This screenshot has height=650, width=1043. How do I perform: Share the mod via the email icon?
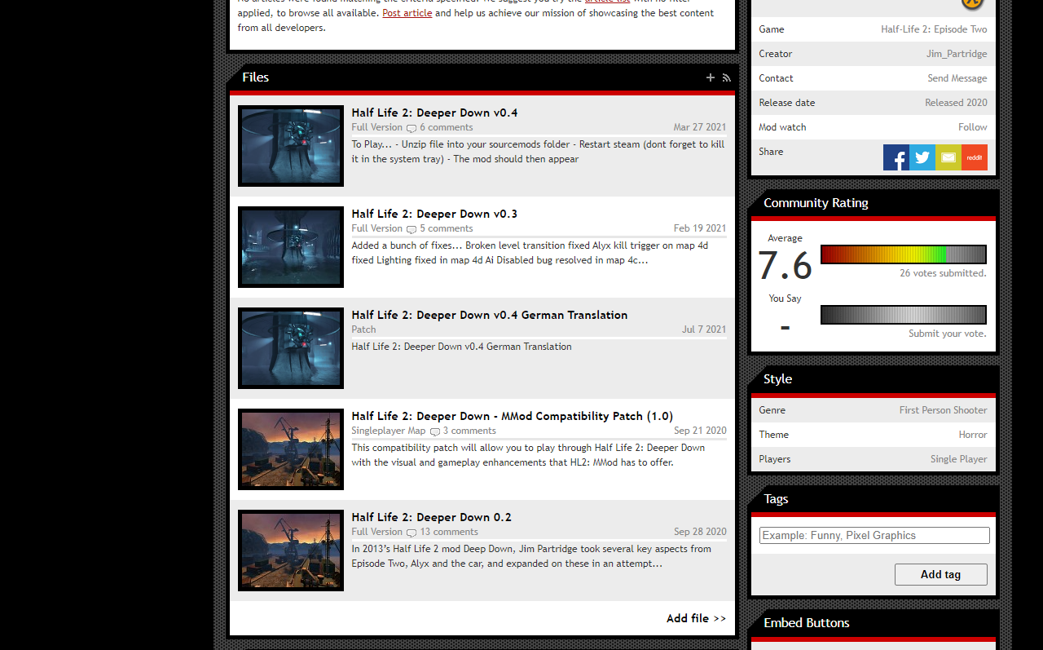click(948, 157)
